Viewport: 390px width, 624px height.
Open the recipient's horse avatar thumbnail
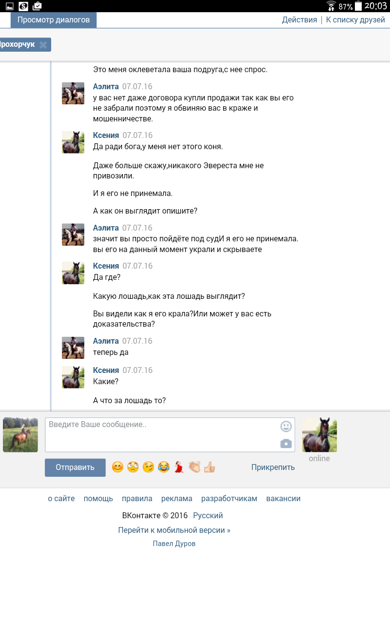pos(319,435)
